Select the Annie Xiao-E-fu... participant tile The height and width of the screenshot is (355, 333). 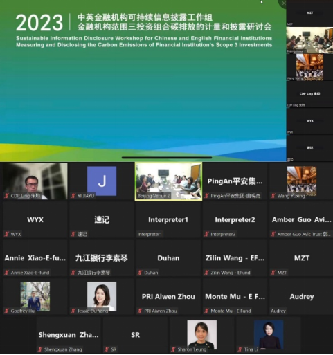(35, 258)
